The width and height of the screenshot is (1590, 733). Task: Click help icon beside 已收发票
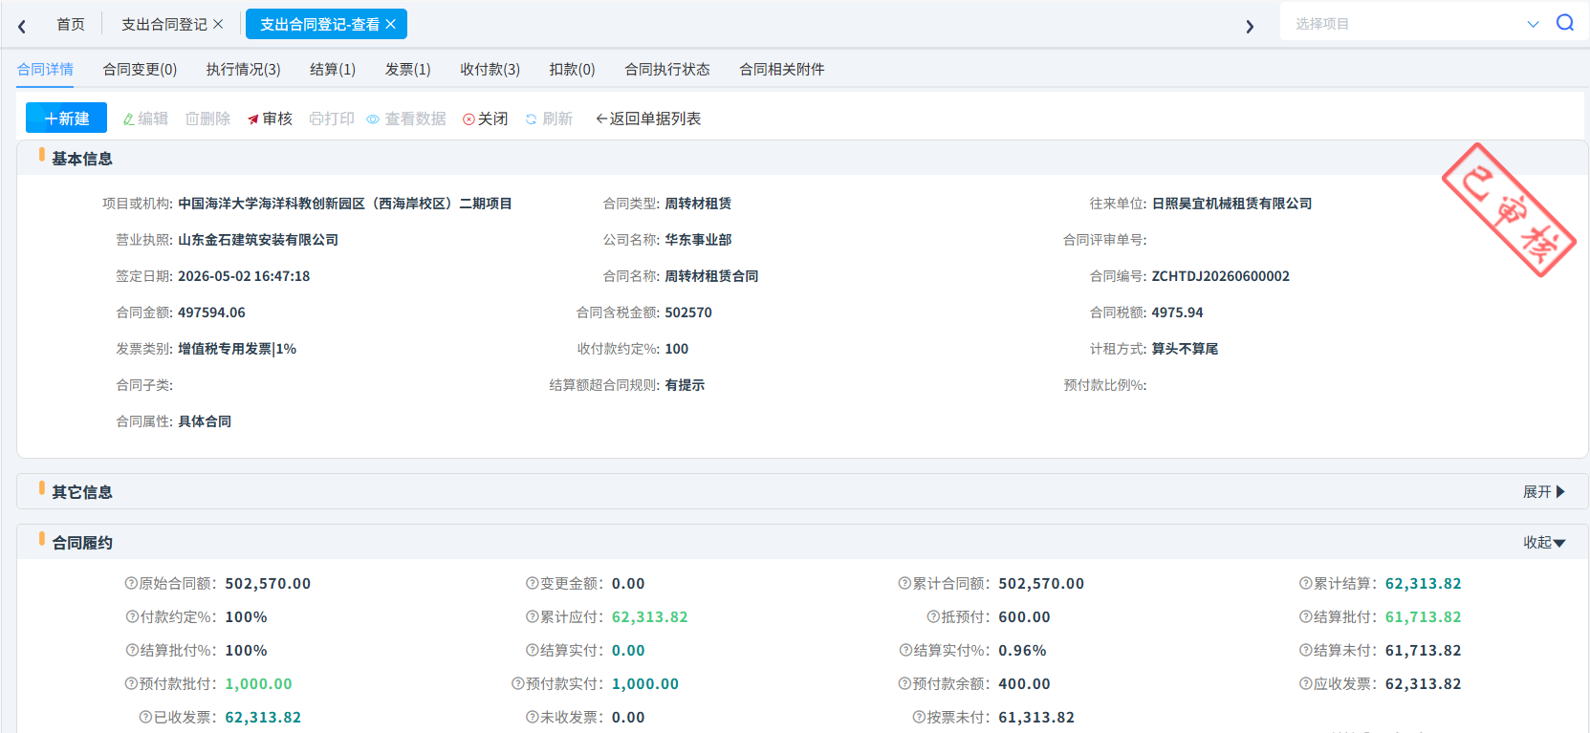pos(145,717)
